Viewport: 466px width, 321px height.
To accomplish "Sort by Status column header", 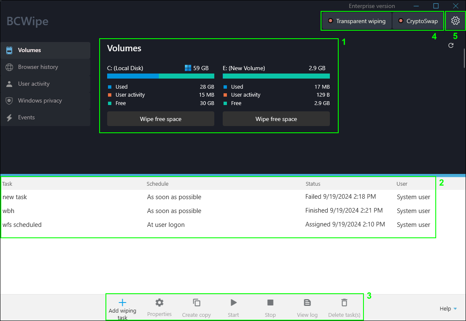I will pyautogui.click(x=313, y=184).
